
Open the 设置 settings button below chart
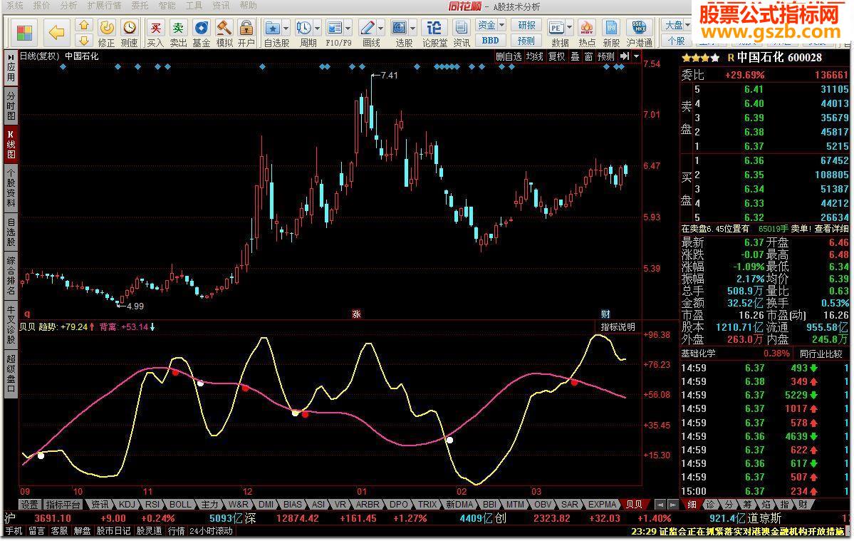(x=29, y=505)
